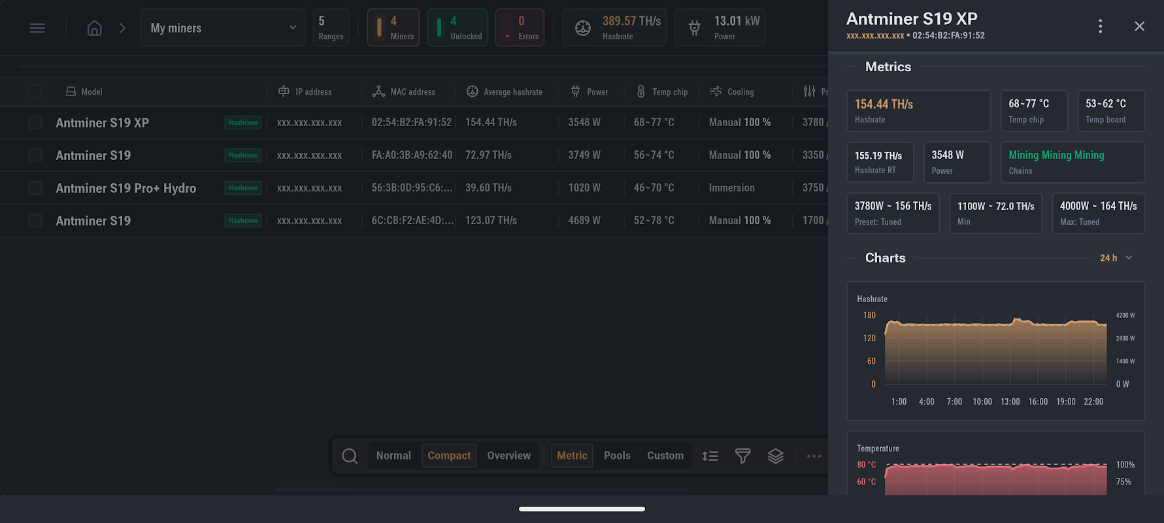Switch to Normal view
The image size is (1164, 523).
[393, 456]
